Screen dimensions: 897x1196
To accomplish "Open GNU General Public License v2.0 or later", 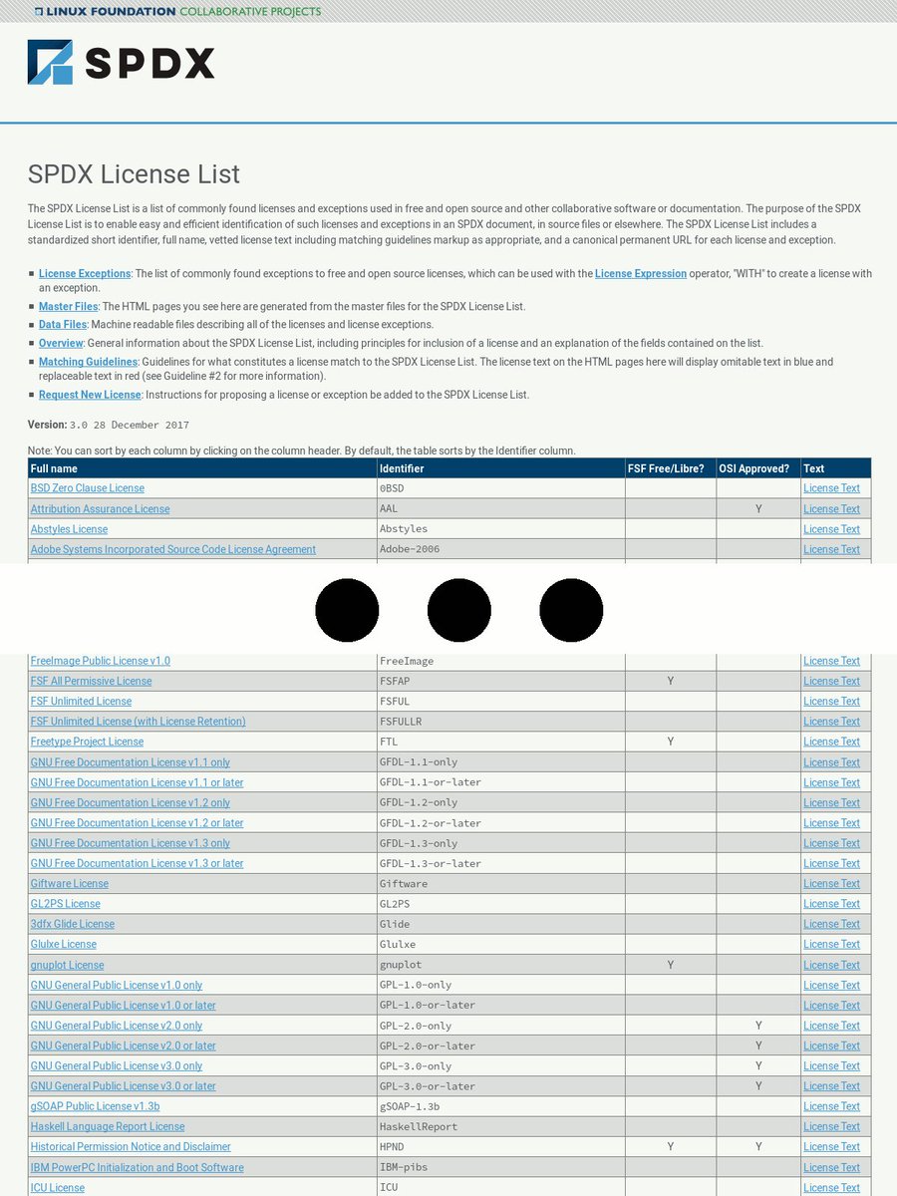I will click(x=124, y=1046).
